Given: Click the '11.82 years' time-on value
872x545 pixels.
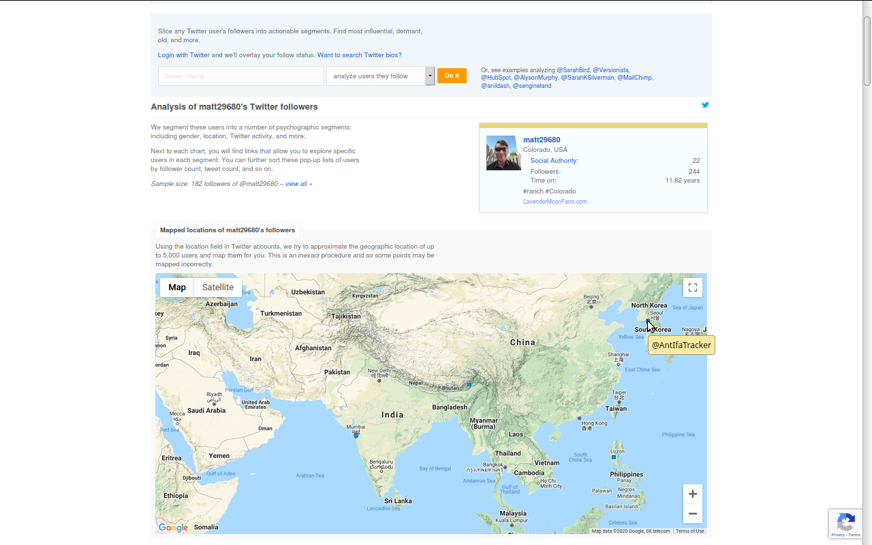Looking at the screenshot, I should coord(683,181).
